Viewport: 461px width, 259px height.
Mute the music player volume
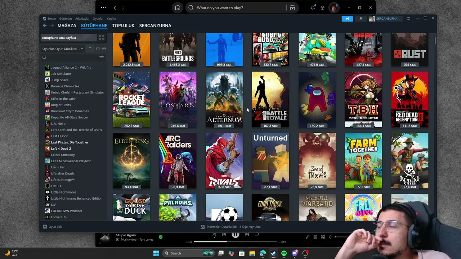coord(330,237)
